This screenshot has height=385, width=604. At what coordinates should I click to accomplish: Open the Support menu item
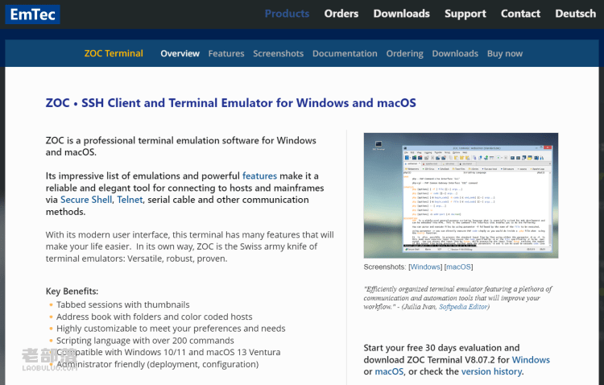click(x=465, y=14)
